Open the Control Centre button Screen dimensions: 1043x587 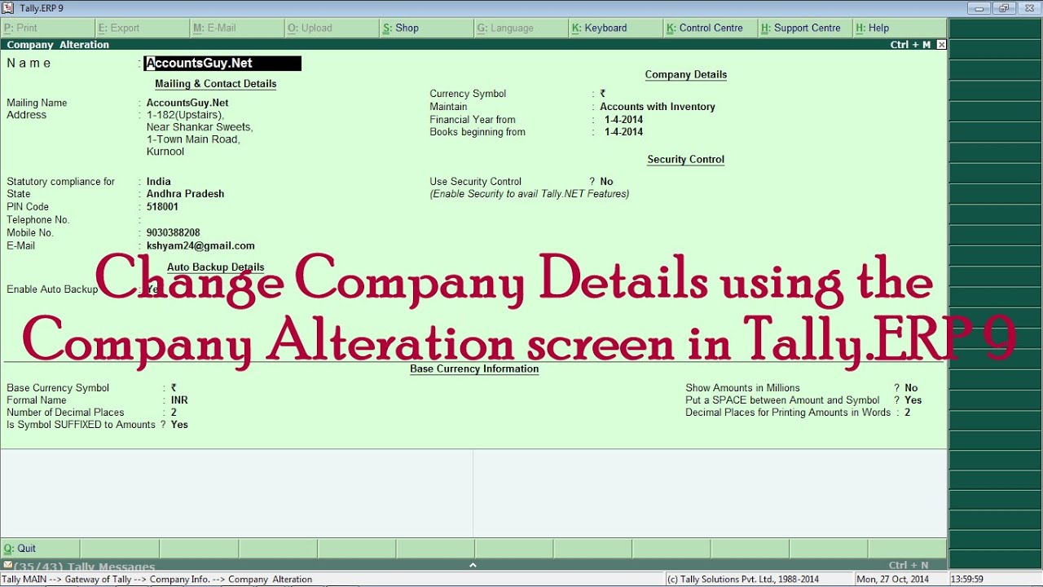pos(710,28)
